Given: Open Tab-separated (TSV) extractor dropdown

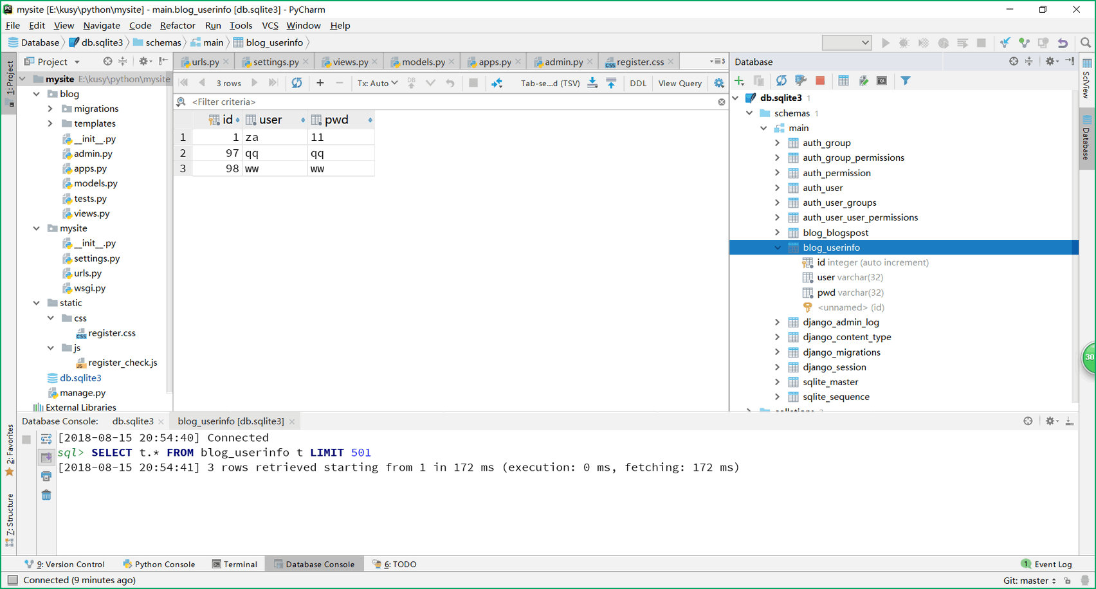Looking at the screenshot, I should (x=551, y=83).
